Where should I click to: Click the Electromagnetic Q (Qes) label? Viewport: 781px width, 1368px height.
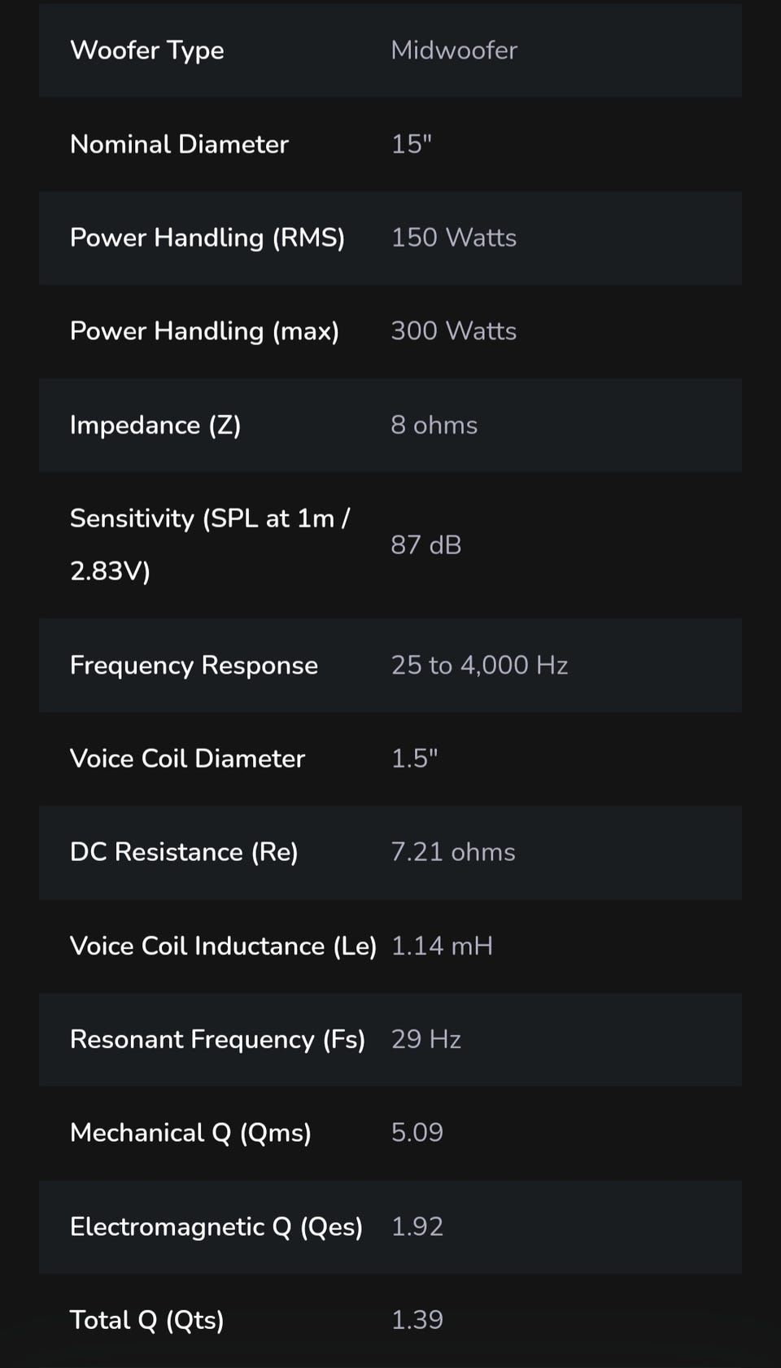click(216, 1226)
